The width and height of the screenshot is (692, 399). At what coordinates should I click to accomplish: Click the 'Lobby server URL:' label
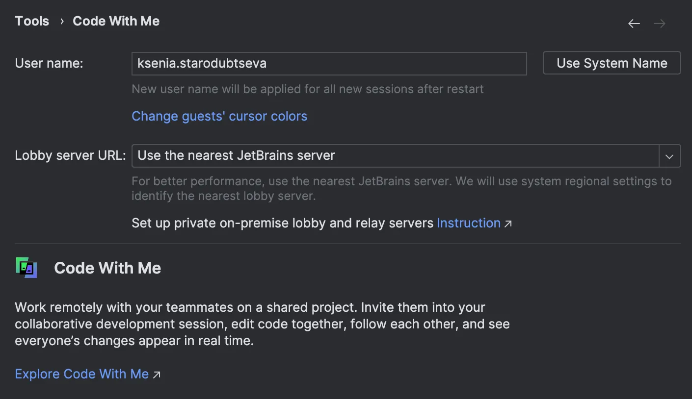point(70,155)
